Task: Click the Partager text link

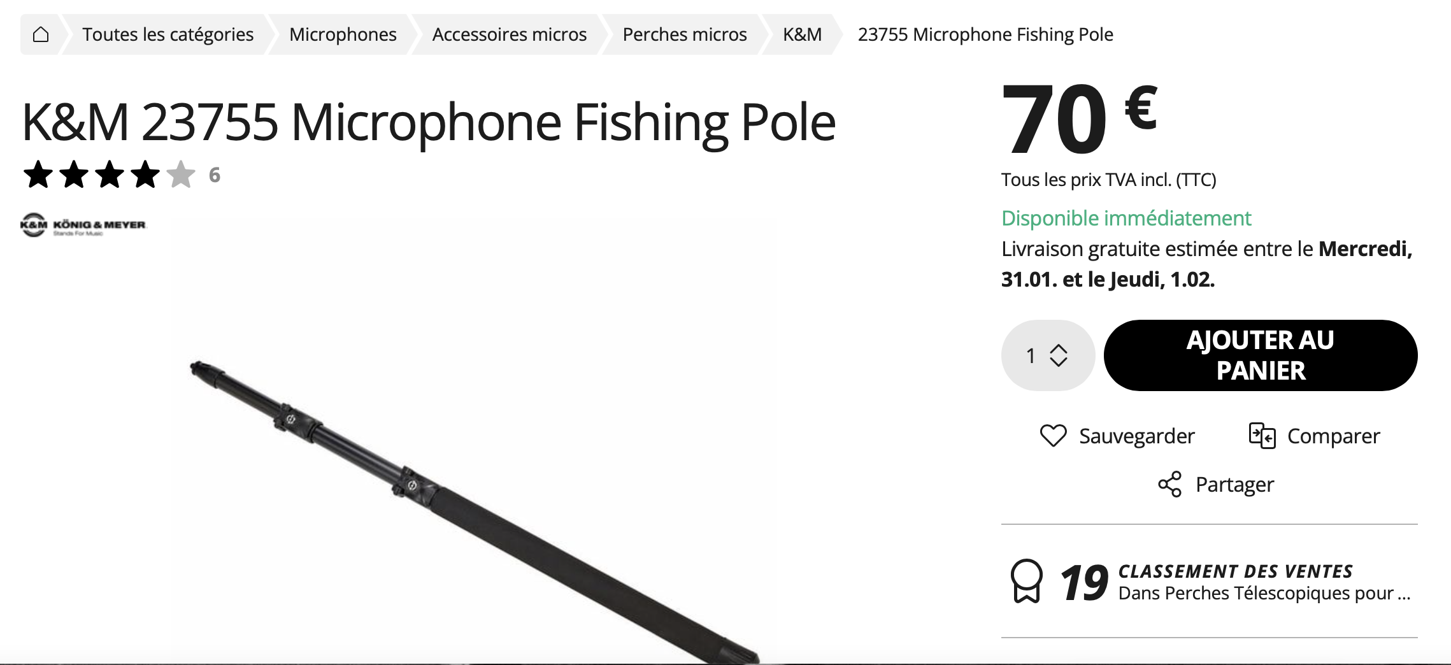Action: pos(1234,485)
